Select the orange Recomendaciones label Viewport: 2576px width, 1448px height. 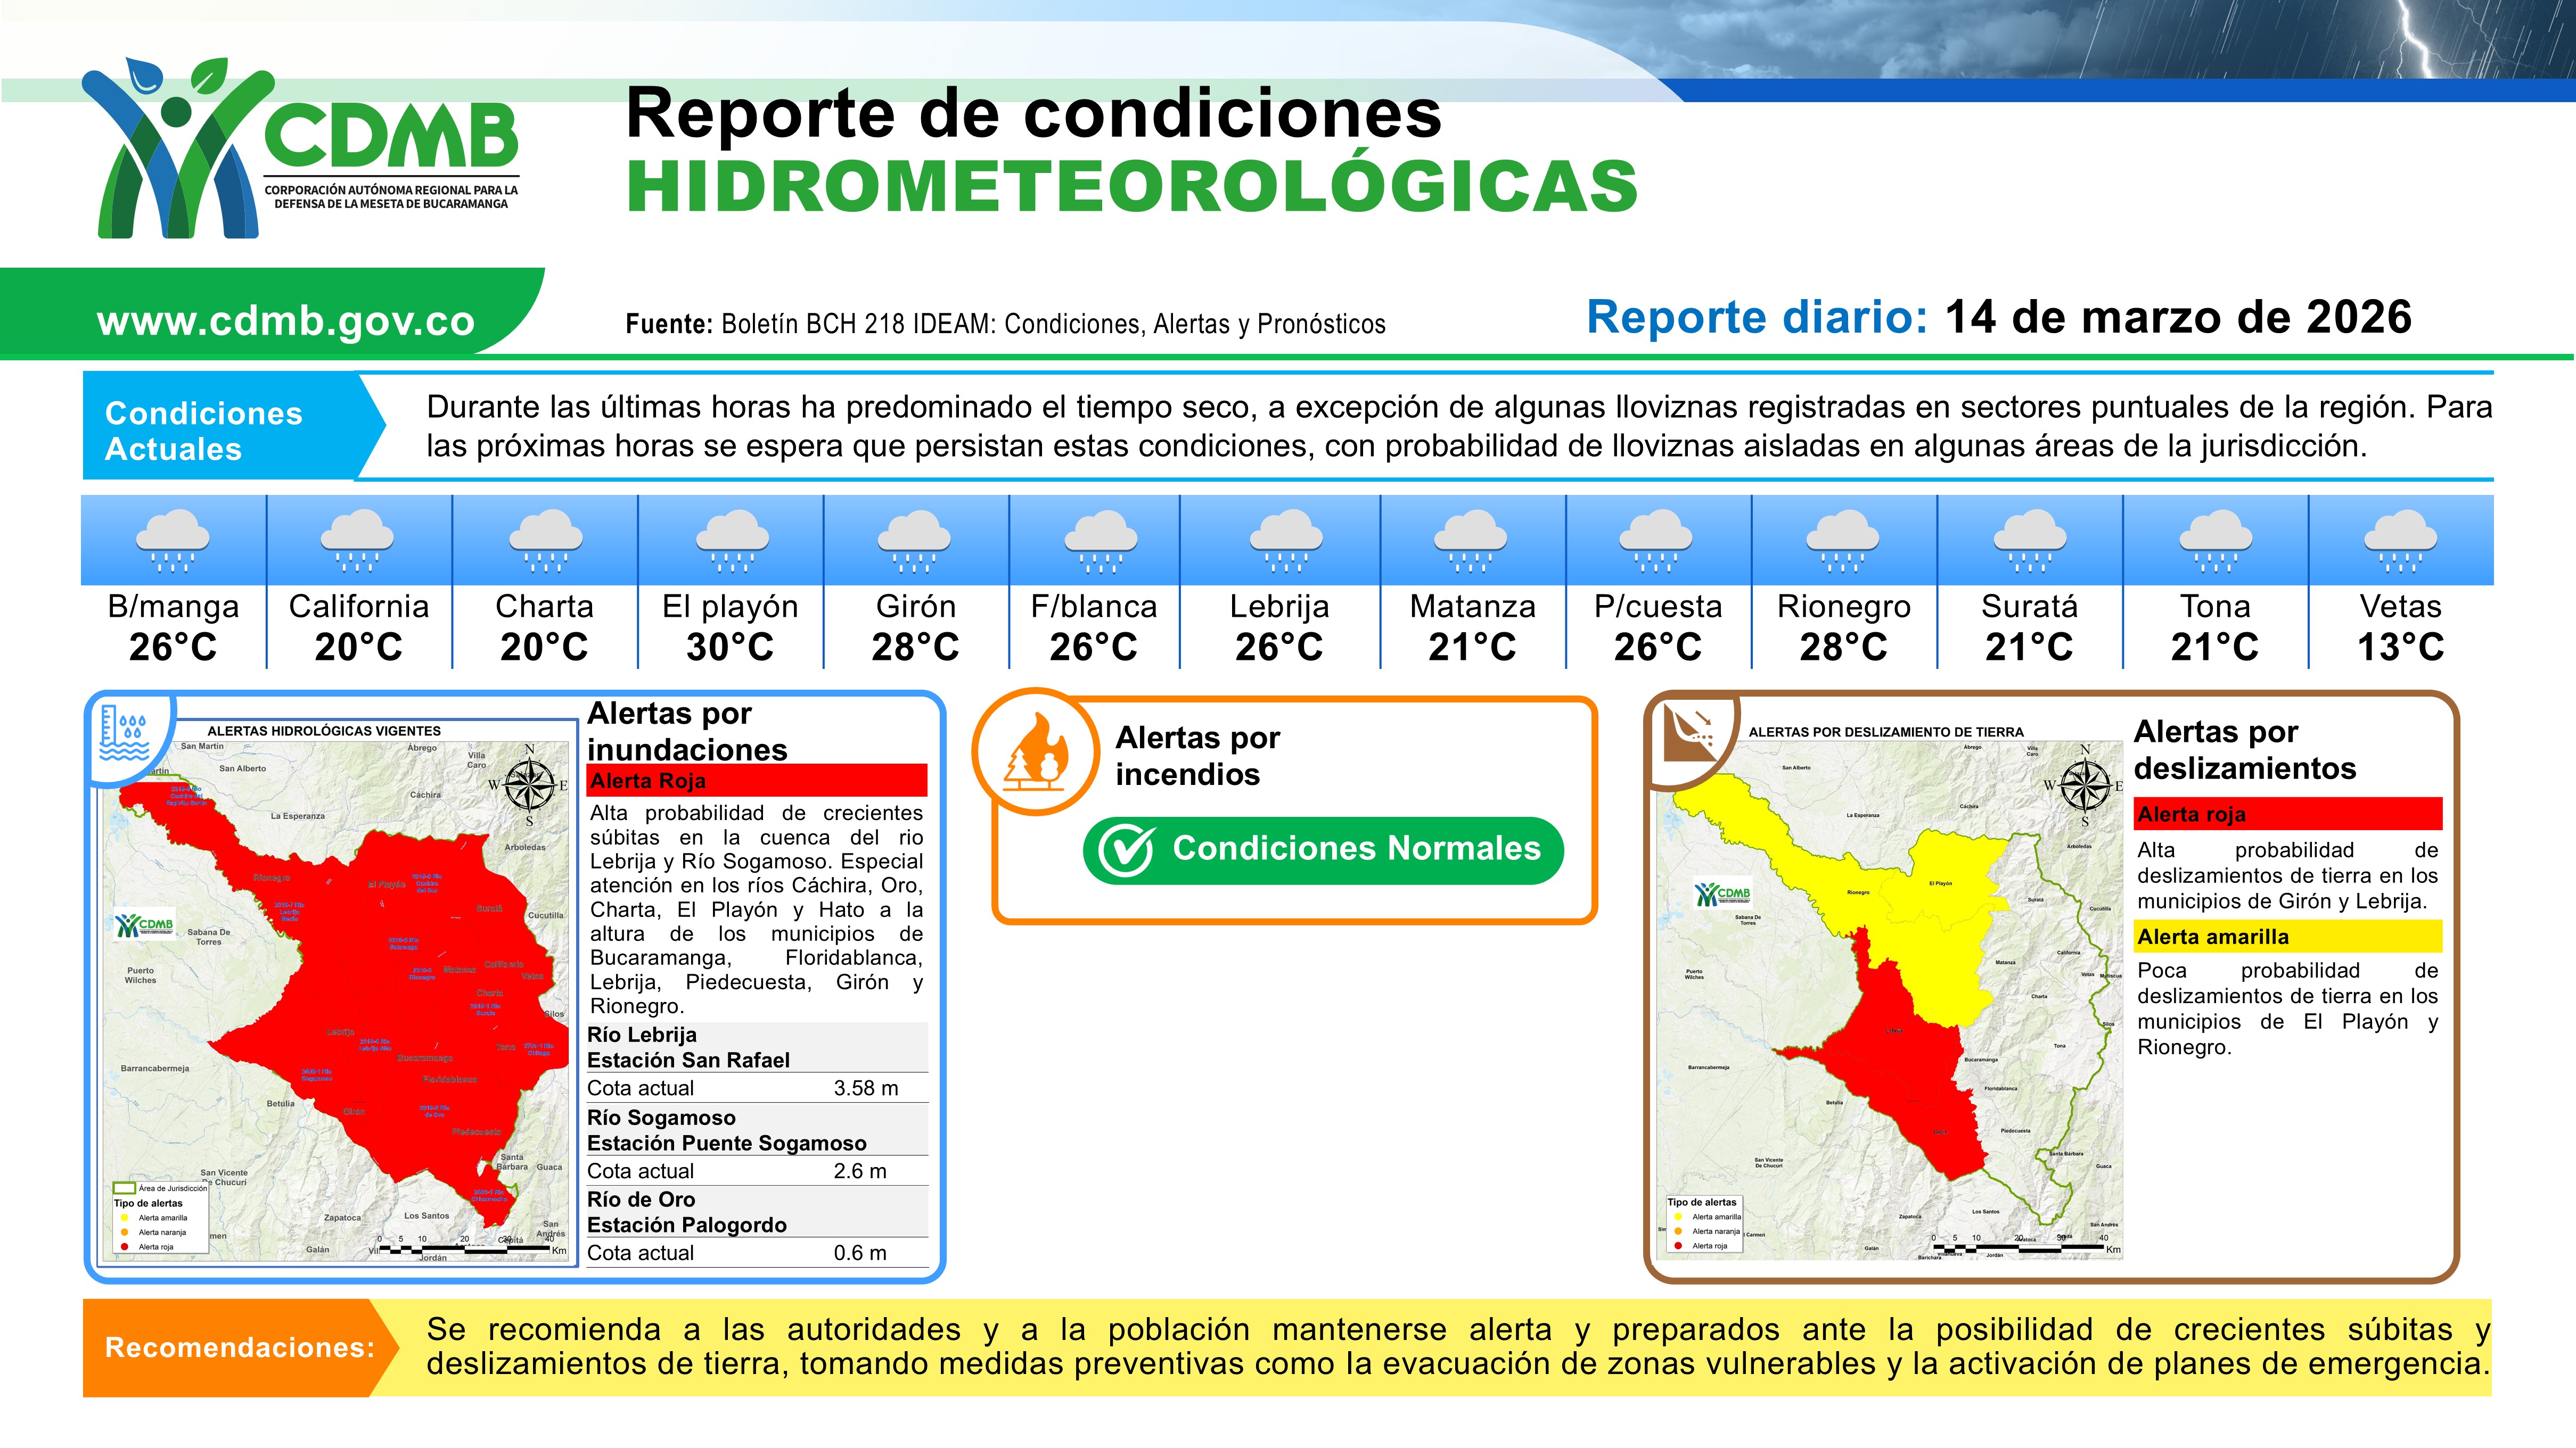click(240, 1347)
